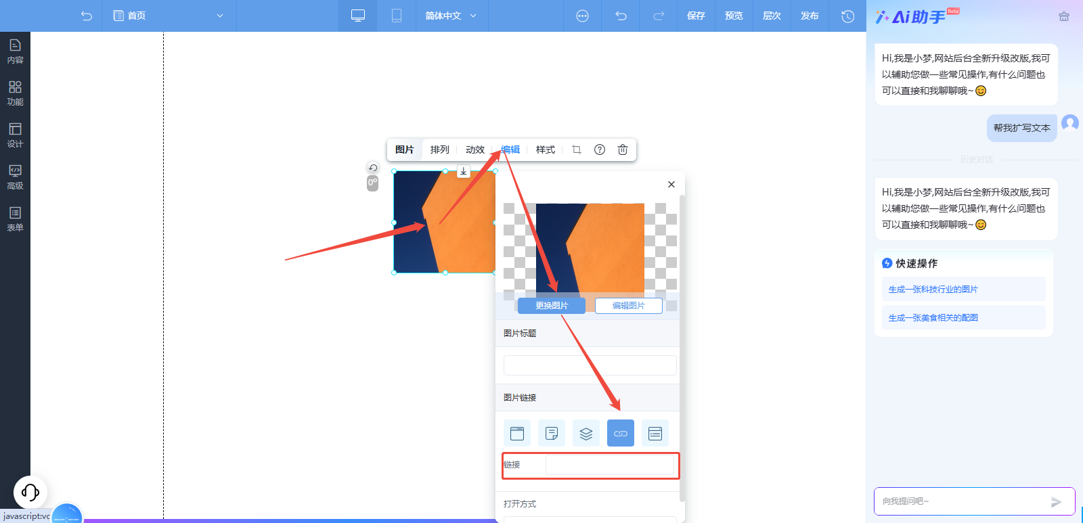Viewport: 1083px width, 523px height.
Task: Choose the page link type icon
Action: (517, 433)
